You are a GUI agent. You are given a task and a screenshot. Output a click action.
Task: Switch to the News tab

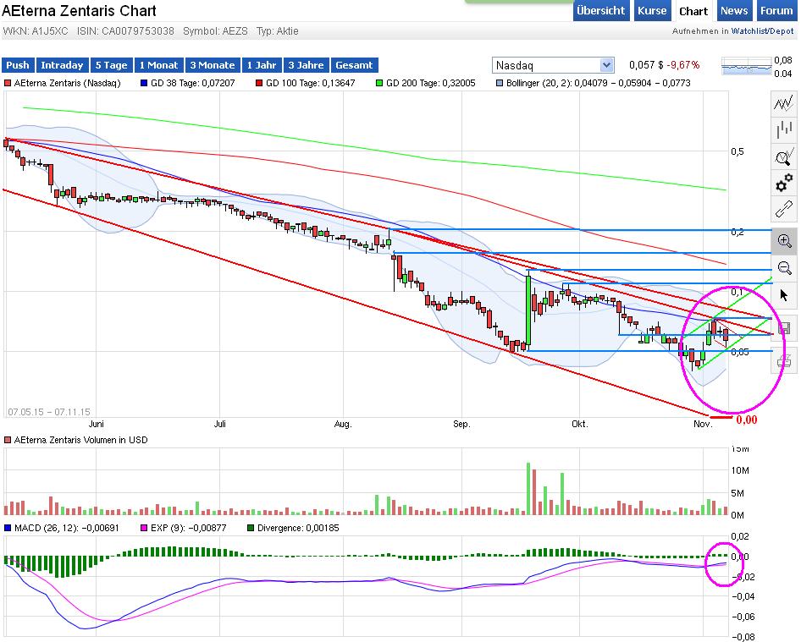pyautogui.click(x=733, y=10)
